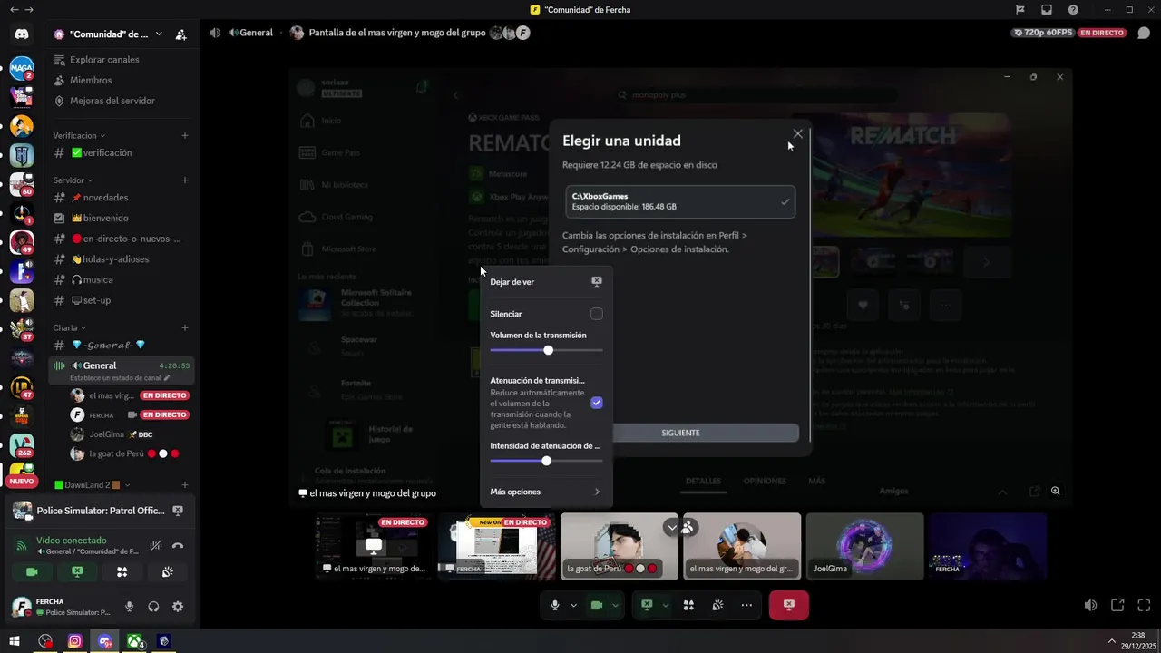Collapse the Charla category
Image resolution: width=1161 pixels, height=653 pixels.
click(x=70, y=328)
